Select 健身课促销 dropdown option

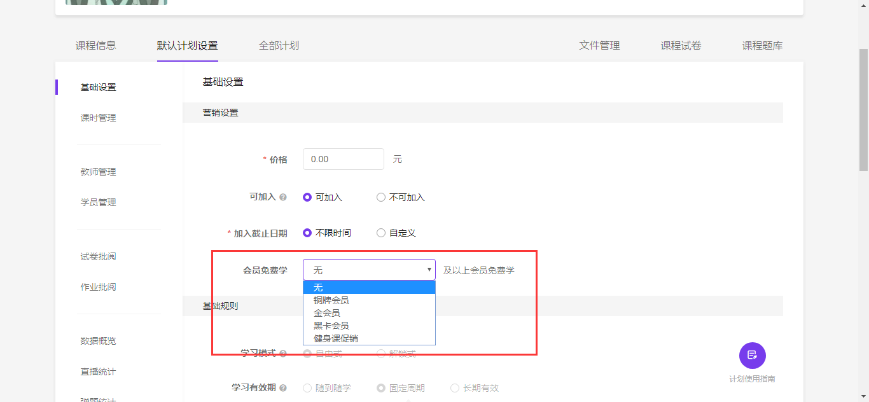[335, 338]
